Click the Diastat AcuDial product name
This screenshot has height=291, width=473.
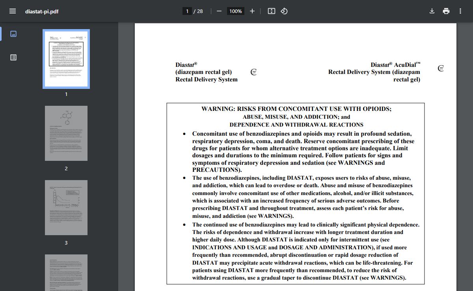pos(396,64)
